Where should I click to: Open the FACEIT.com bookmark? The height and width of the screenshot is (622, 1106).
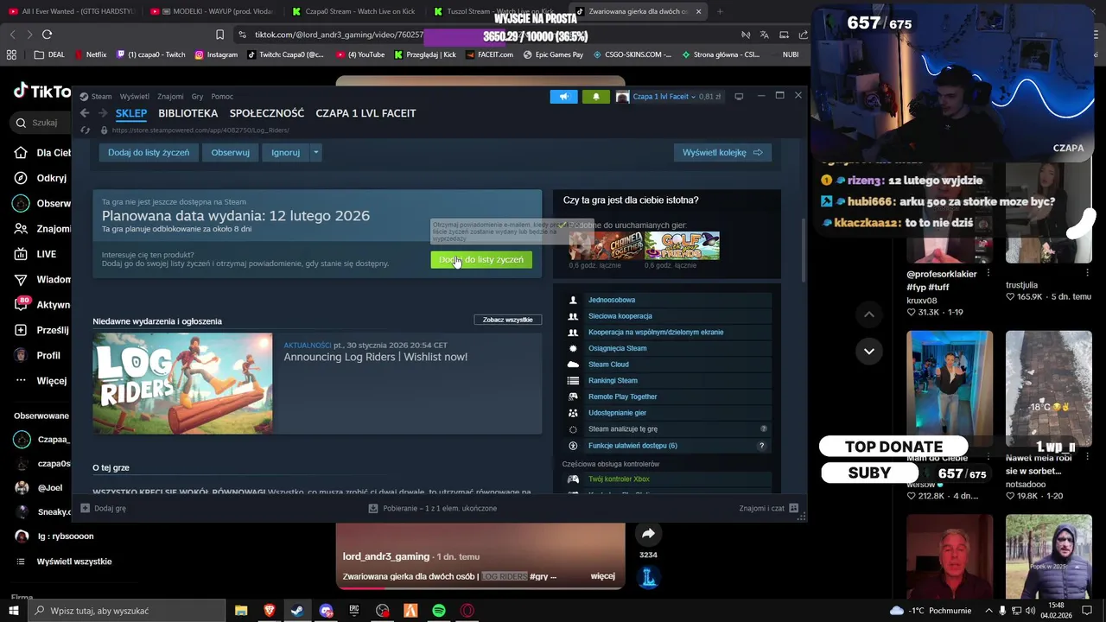coord(489,54)
